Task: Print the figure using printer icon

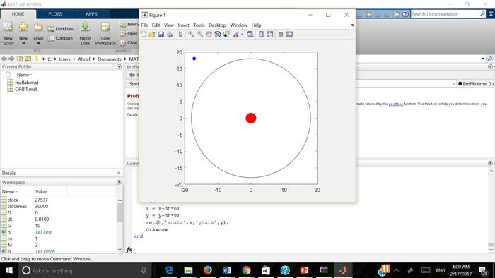Action: (170, 35)
